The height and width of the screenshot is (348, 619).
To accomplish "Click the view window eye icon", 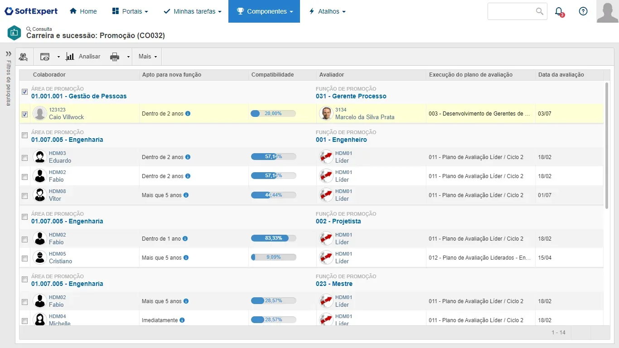I will coord(45,57).
